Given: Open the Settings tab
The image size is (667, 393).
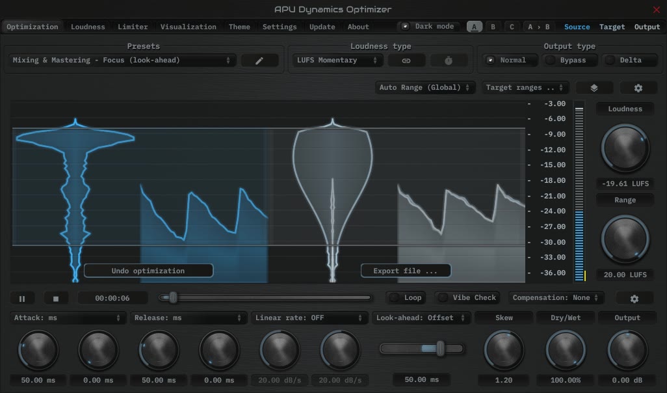Looking at the screenshot, I should click(x=280, y=27).
